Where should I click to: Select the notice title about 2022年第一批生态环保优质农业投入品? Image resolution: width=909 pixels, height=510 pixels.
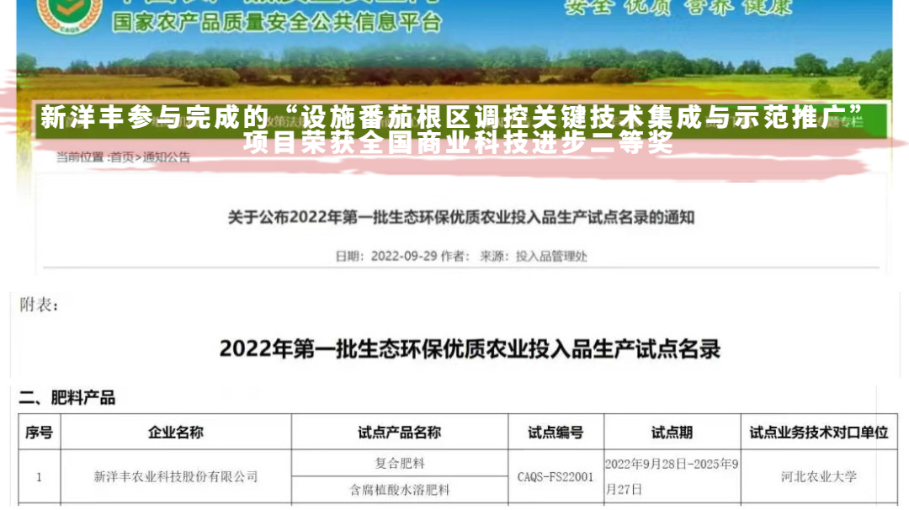pyautogui.click(x=461, y=217)
